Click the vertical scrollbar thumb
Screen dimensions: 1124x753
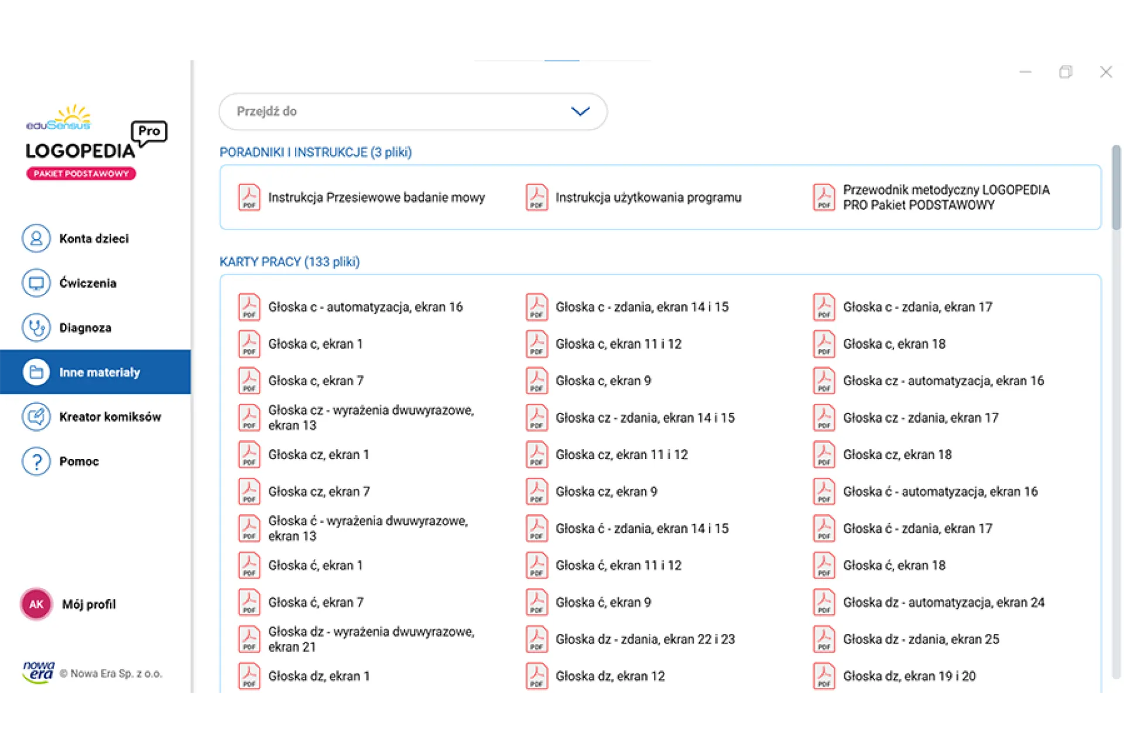tap(1116, 187)
